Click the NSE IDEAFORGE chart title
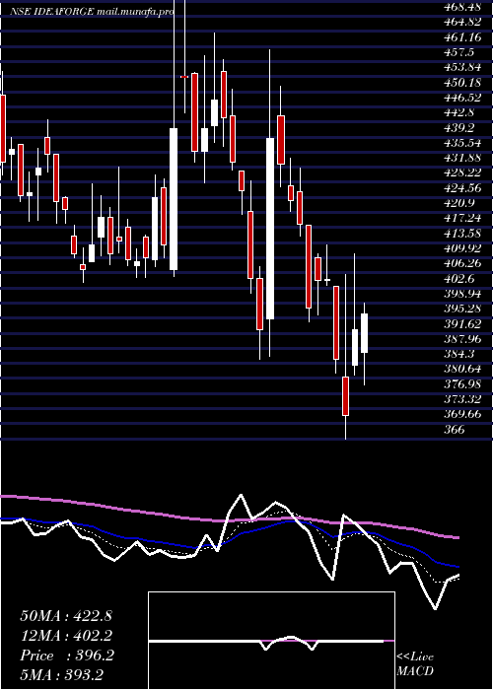Viewport: 493px width, 690px height. [92, 12]
